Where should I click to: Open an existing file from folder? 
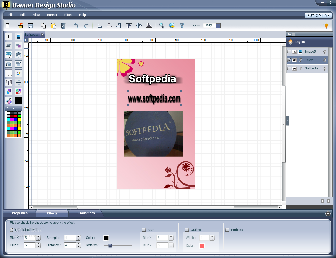tap(20, 25)
